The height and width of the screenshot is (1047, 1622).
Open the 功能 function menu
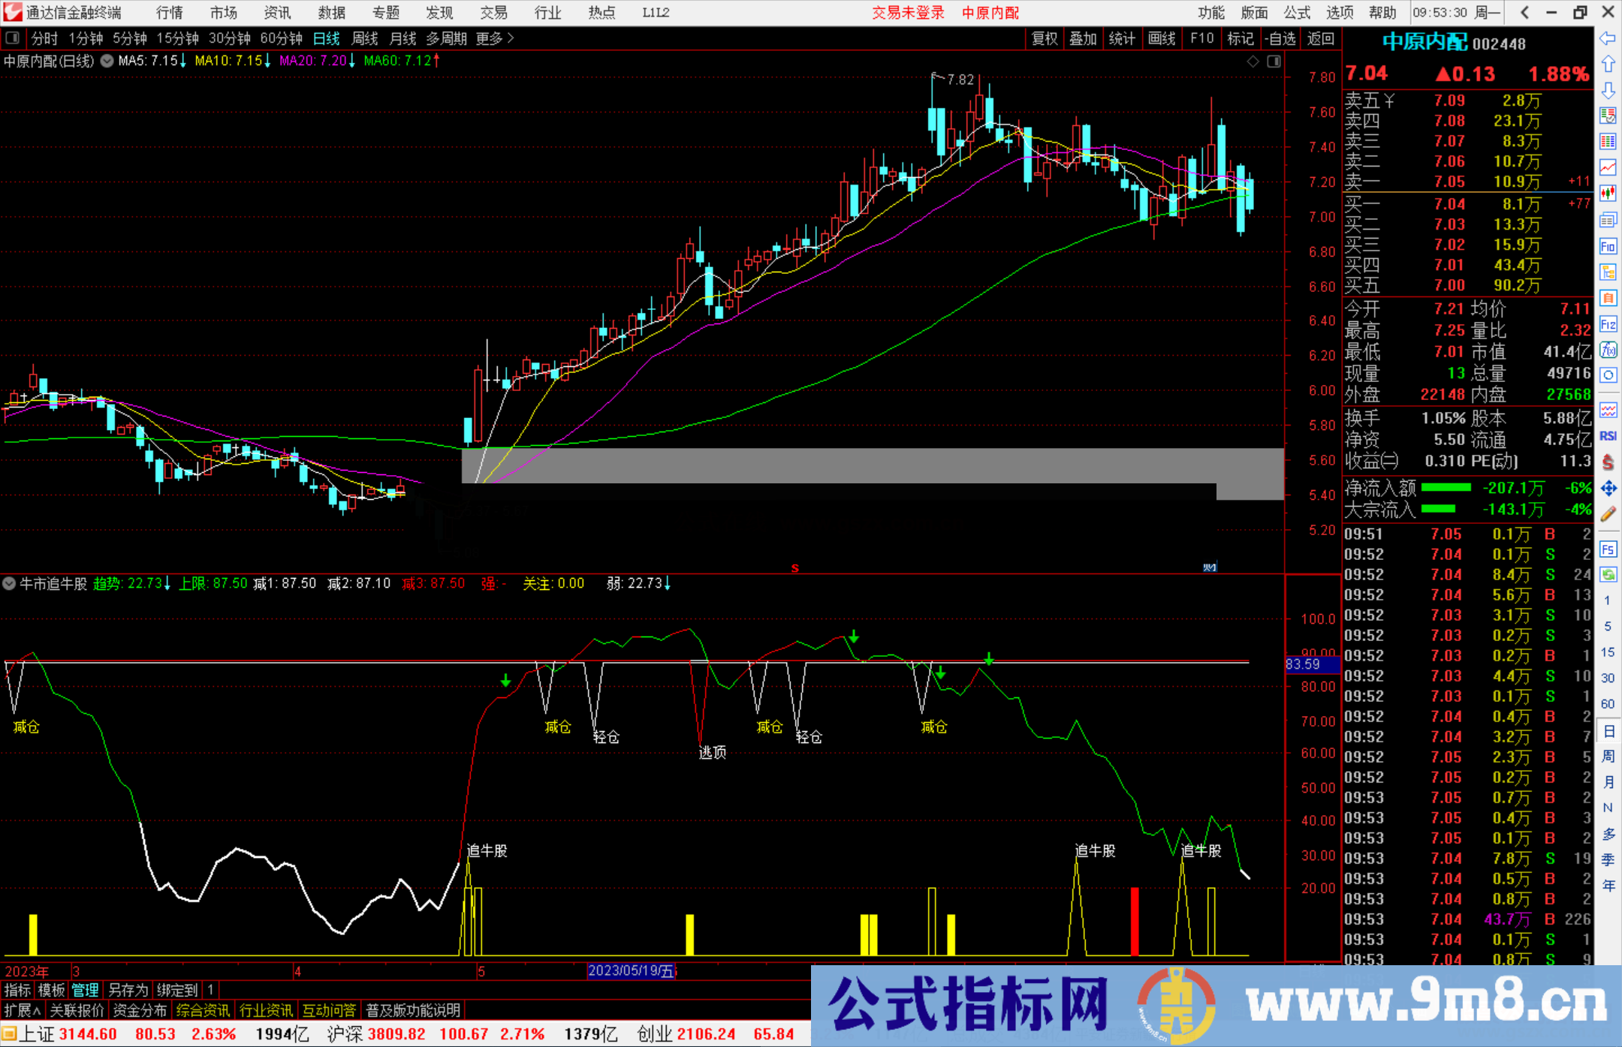point(1211,13)
